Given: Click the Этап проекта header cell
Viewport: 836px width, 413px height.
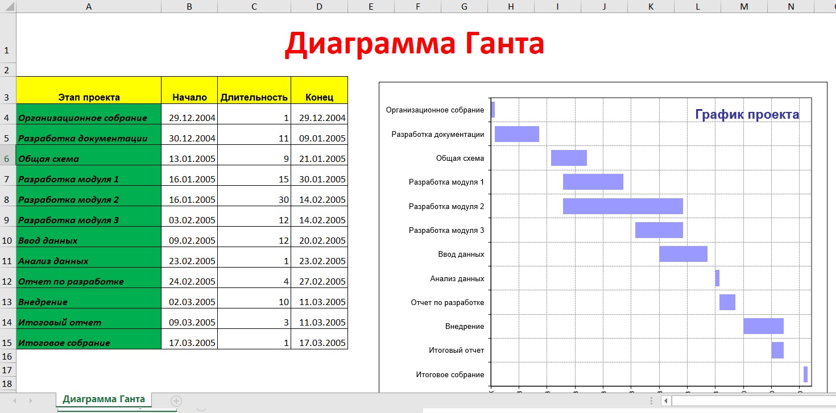Looking at the screenshot, I should [89, 97].
